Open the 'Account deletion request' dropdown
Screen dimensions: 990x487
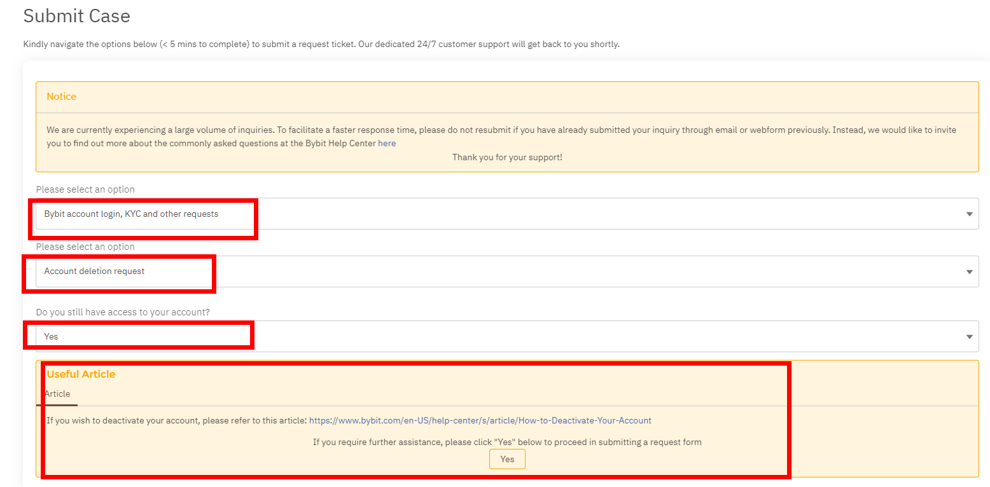pyautogui.click(x=507, y=271)
